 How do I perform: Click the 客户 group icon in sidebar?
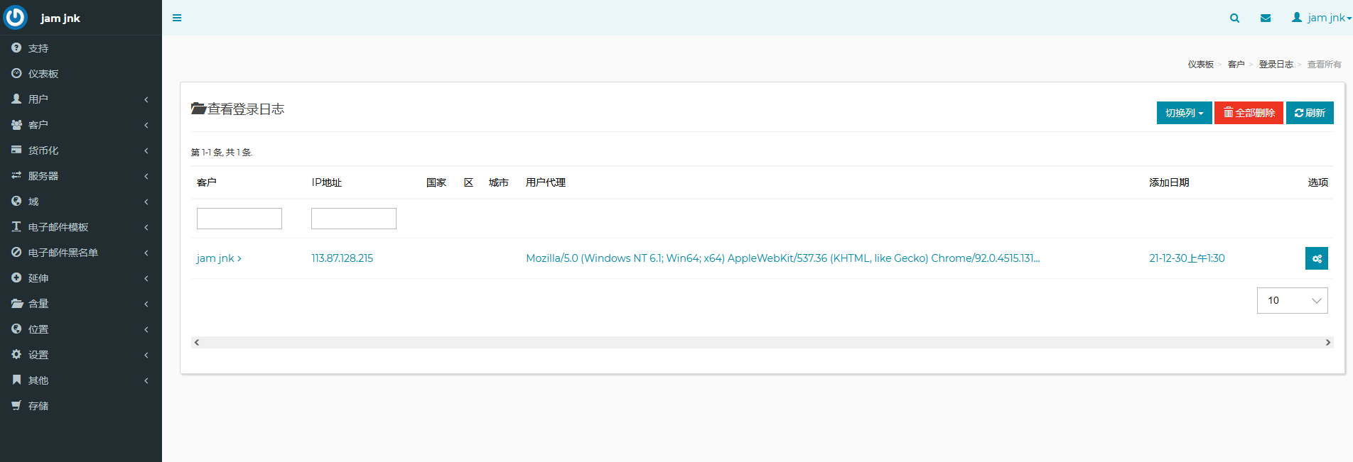point(16,124)
